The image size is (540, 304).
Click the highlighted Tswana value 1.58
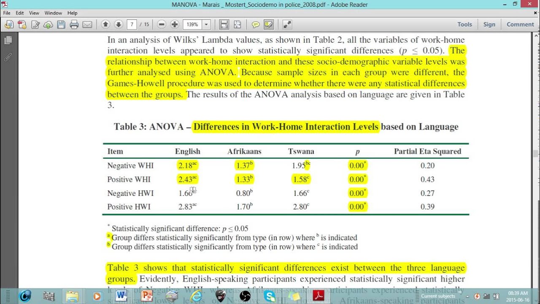(x=301, y=179)
